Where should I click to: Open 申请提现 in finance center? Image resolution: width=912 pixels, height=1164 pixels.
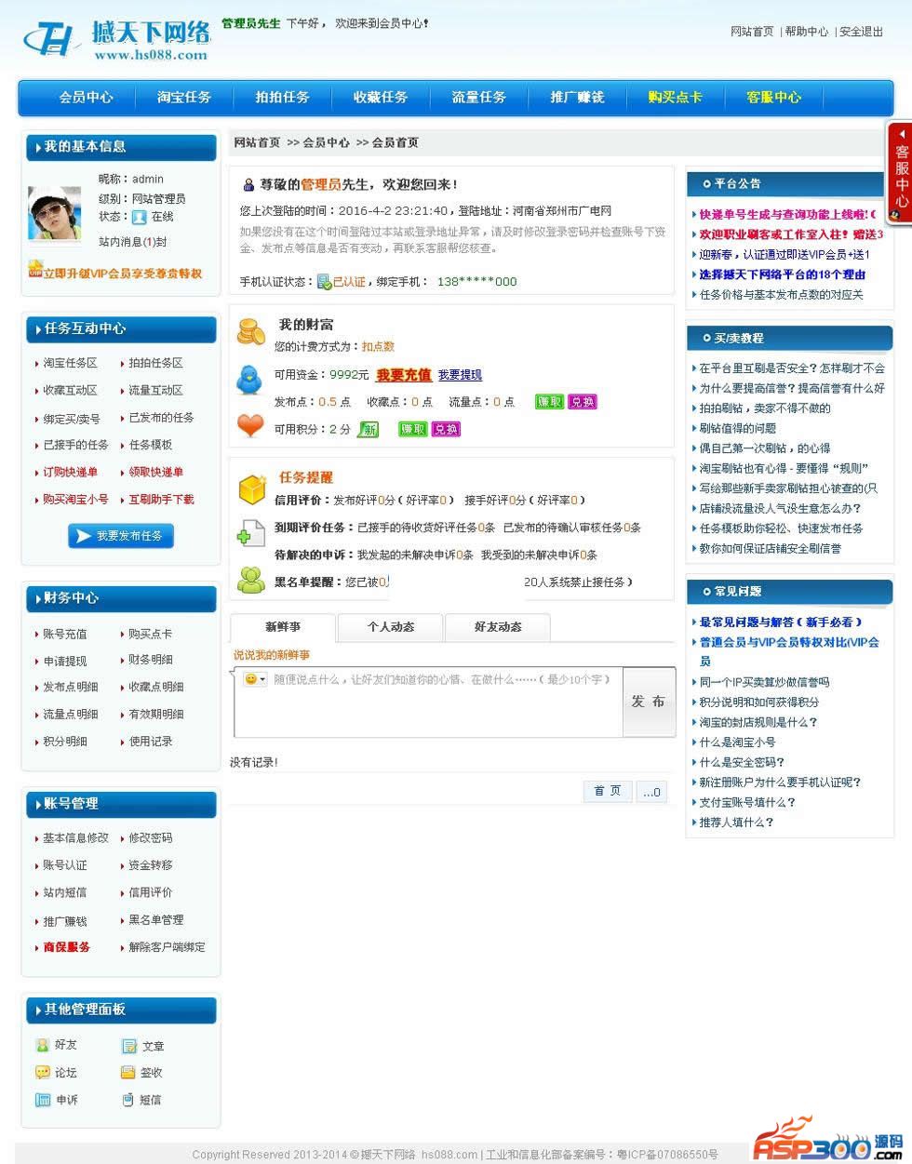click(65, 661)
